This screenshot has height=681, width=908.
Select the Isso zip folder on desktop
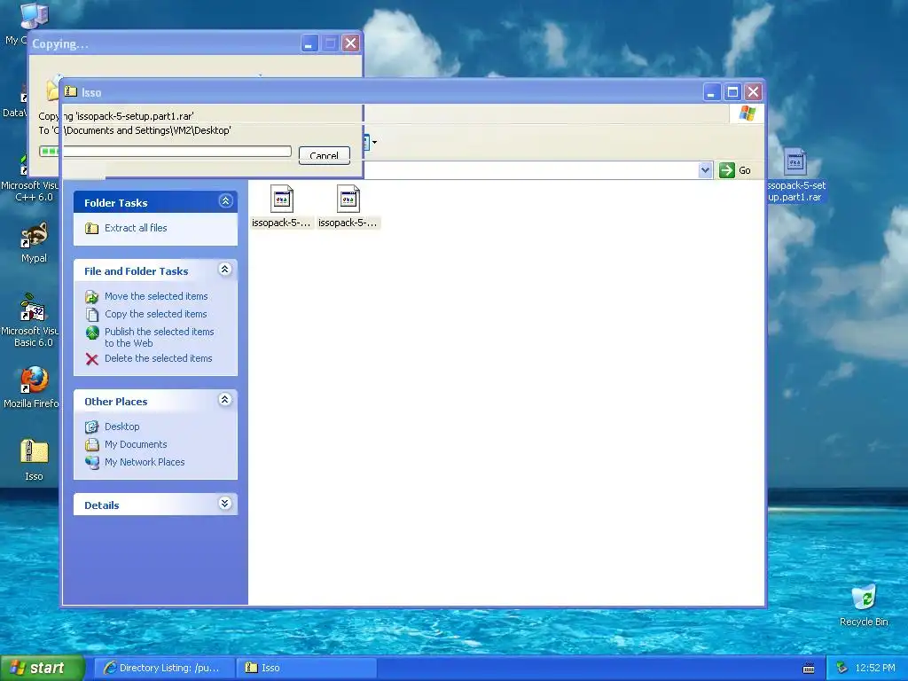pyautogui.click(x=34, y=460)
